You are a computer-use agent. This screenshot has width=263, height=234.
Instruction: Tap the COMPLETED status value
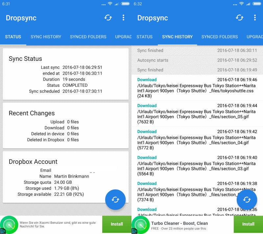point(75,85)
